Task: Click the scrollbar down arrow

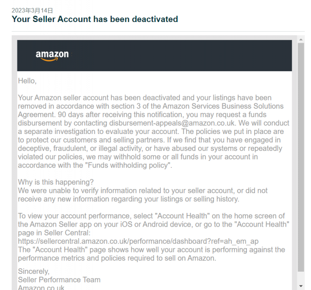Action: click(301, 286)
